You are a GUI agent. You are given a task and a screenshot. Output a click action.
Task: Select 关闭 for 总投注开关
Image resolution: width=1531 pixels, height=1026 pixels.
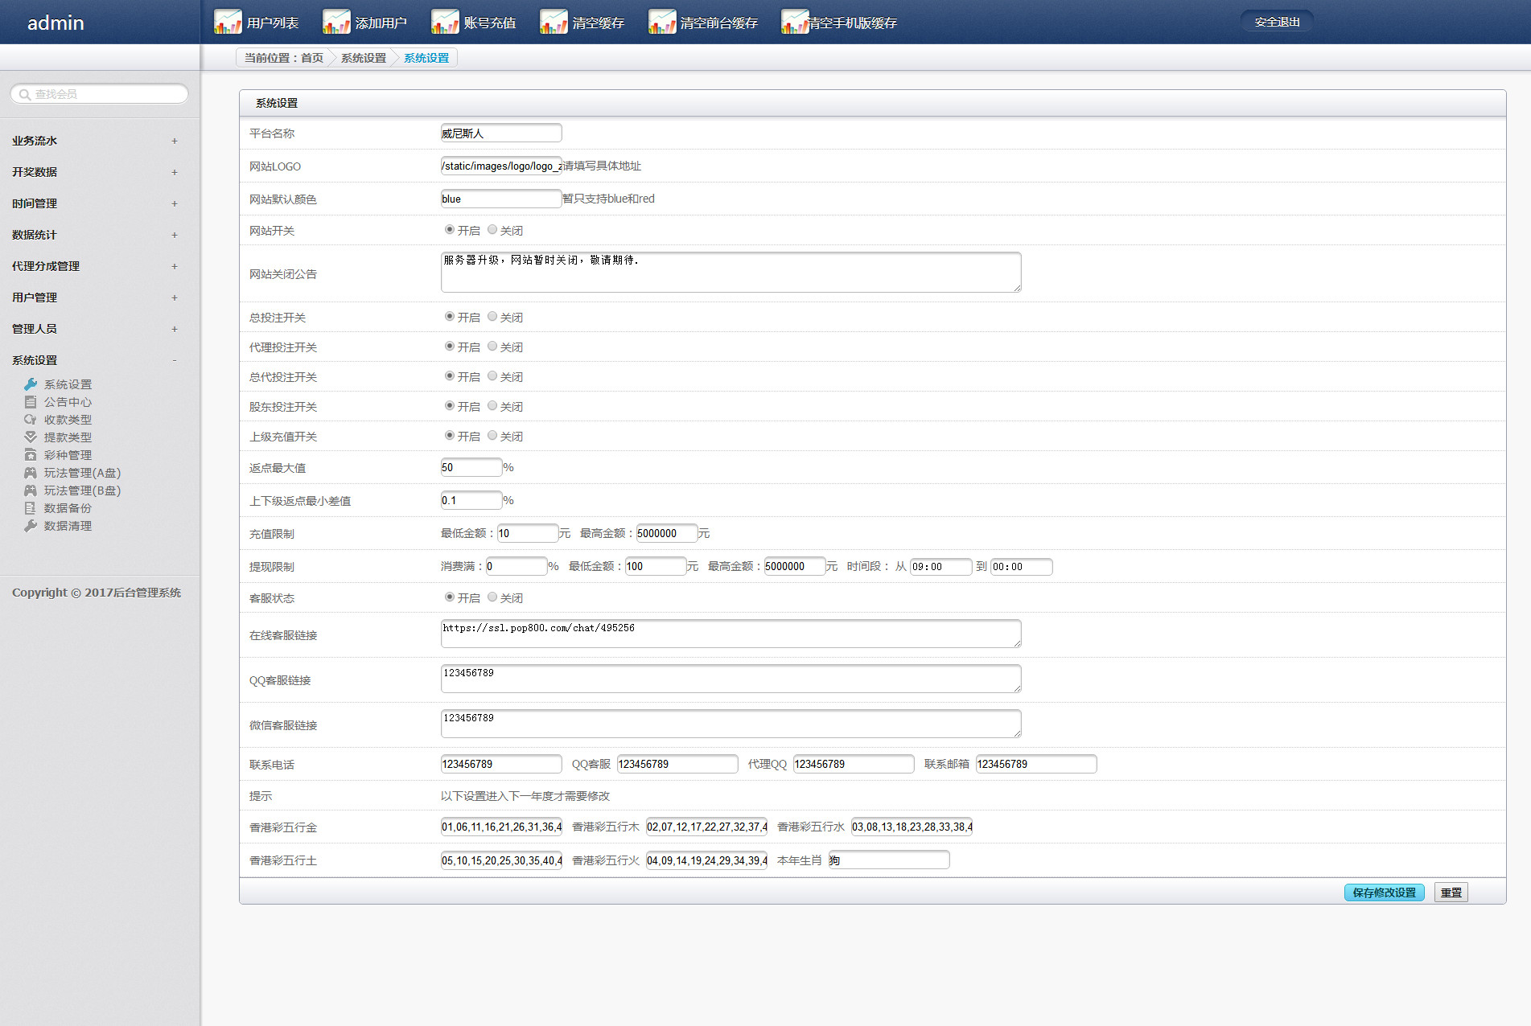(x=492, y=316)
